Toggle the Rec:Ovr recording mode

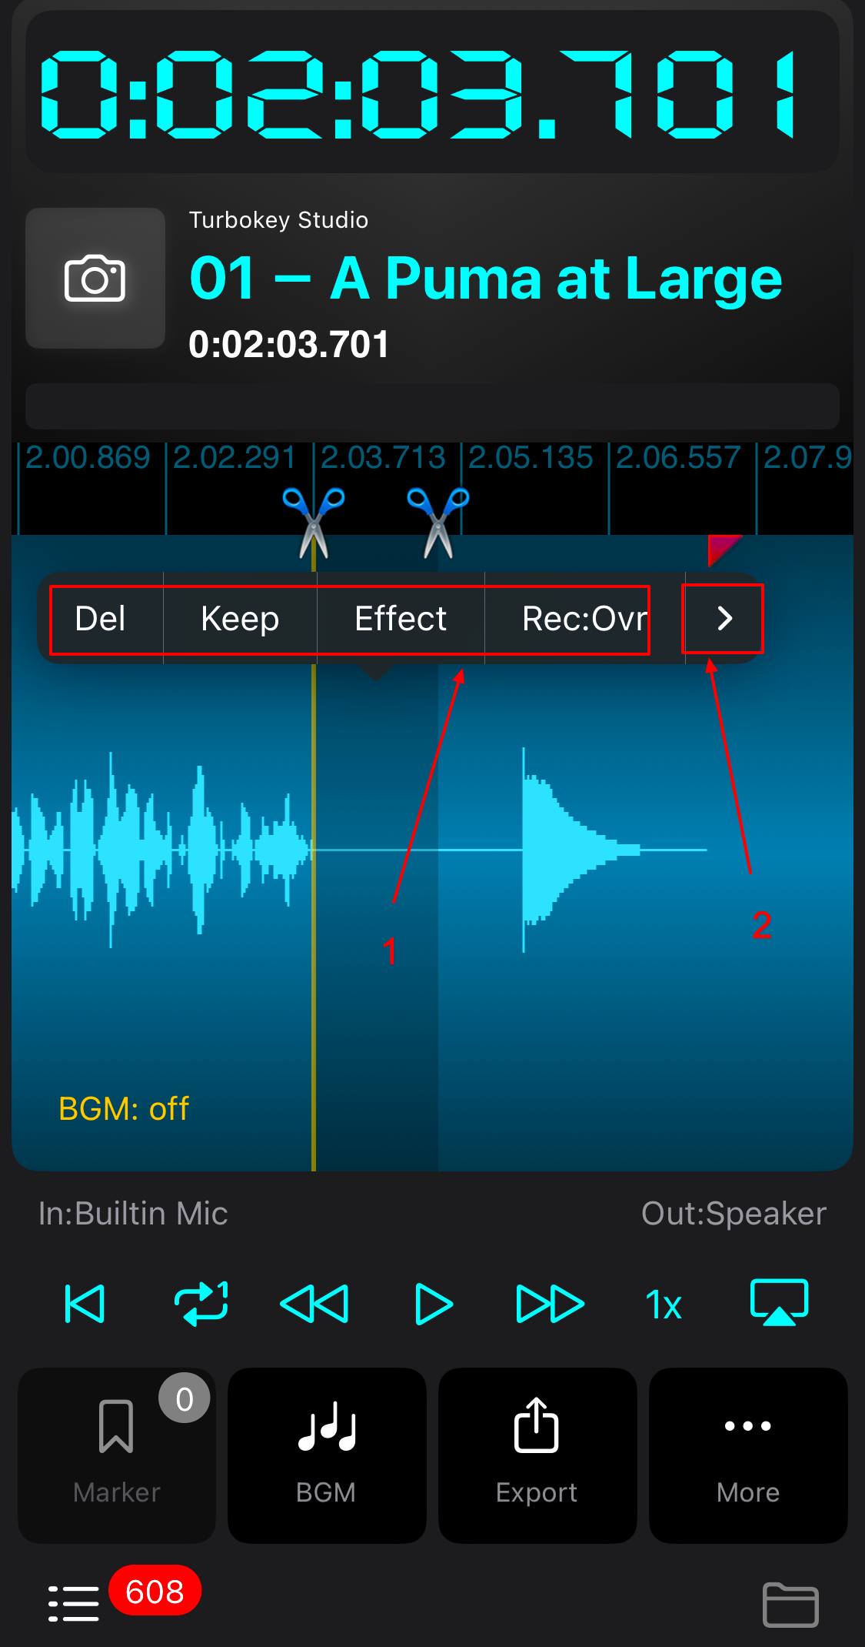[x=584, y=619]
